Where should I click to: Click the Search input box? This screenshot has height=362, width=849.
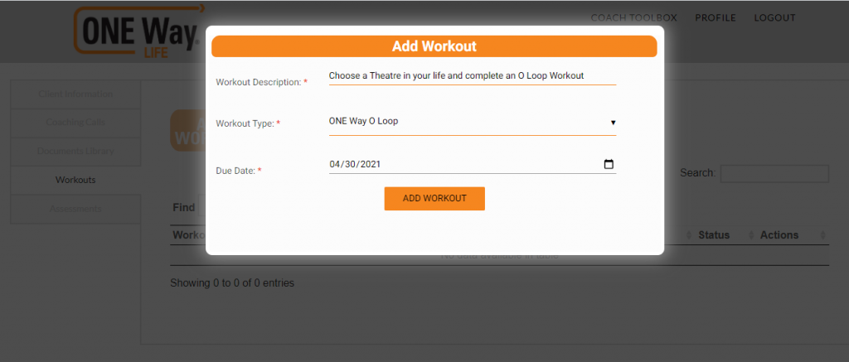point(774,174)
